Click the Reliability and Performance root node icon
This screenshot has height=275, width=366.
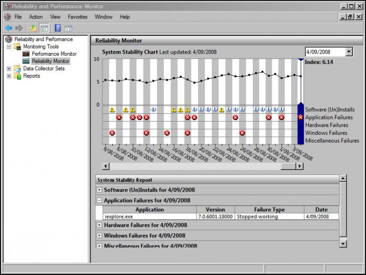9,39
